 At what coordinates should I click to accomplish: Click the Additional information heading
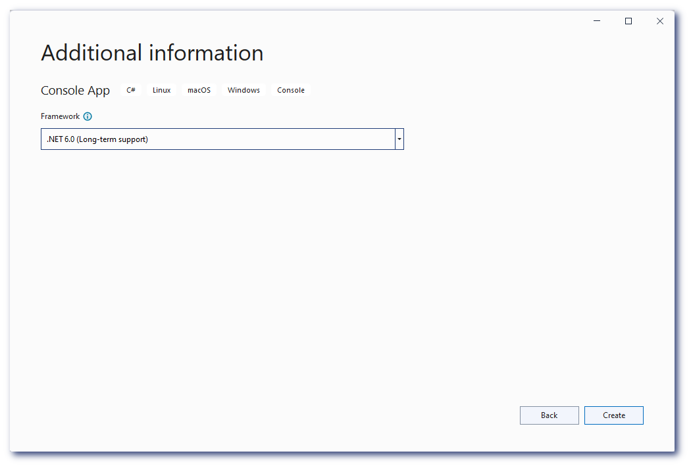152,53
